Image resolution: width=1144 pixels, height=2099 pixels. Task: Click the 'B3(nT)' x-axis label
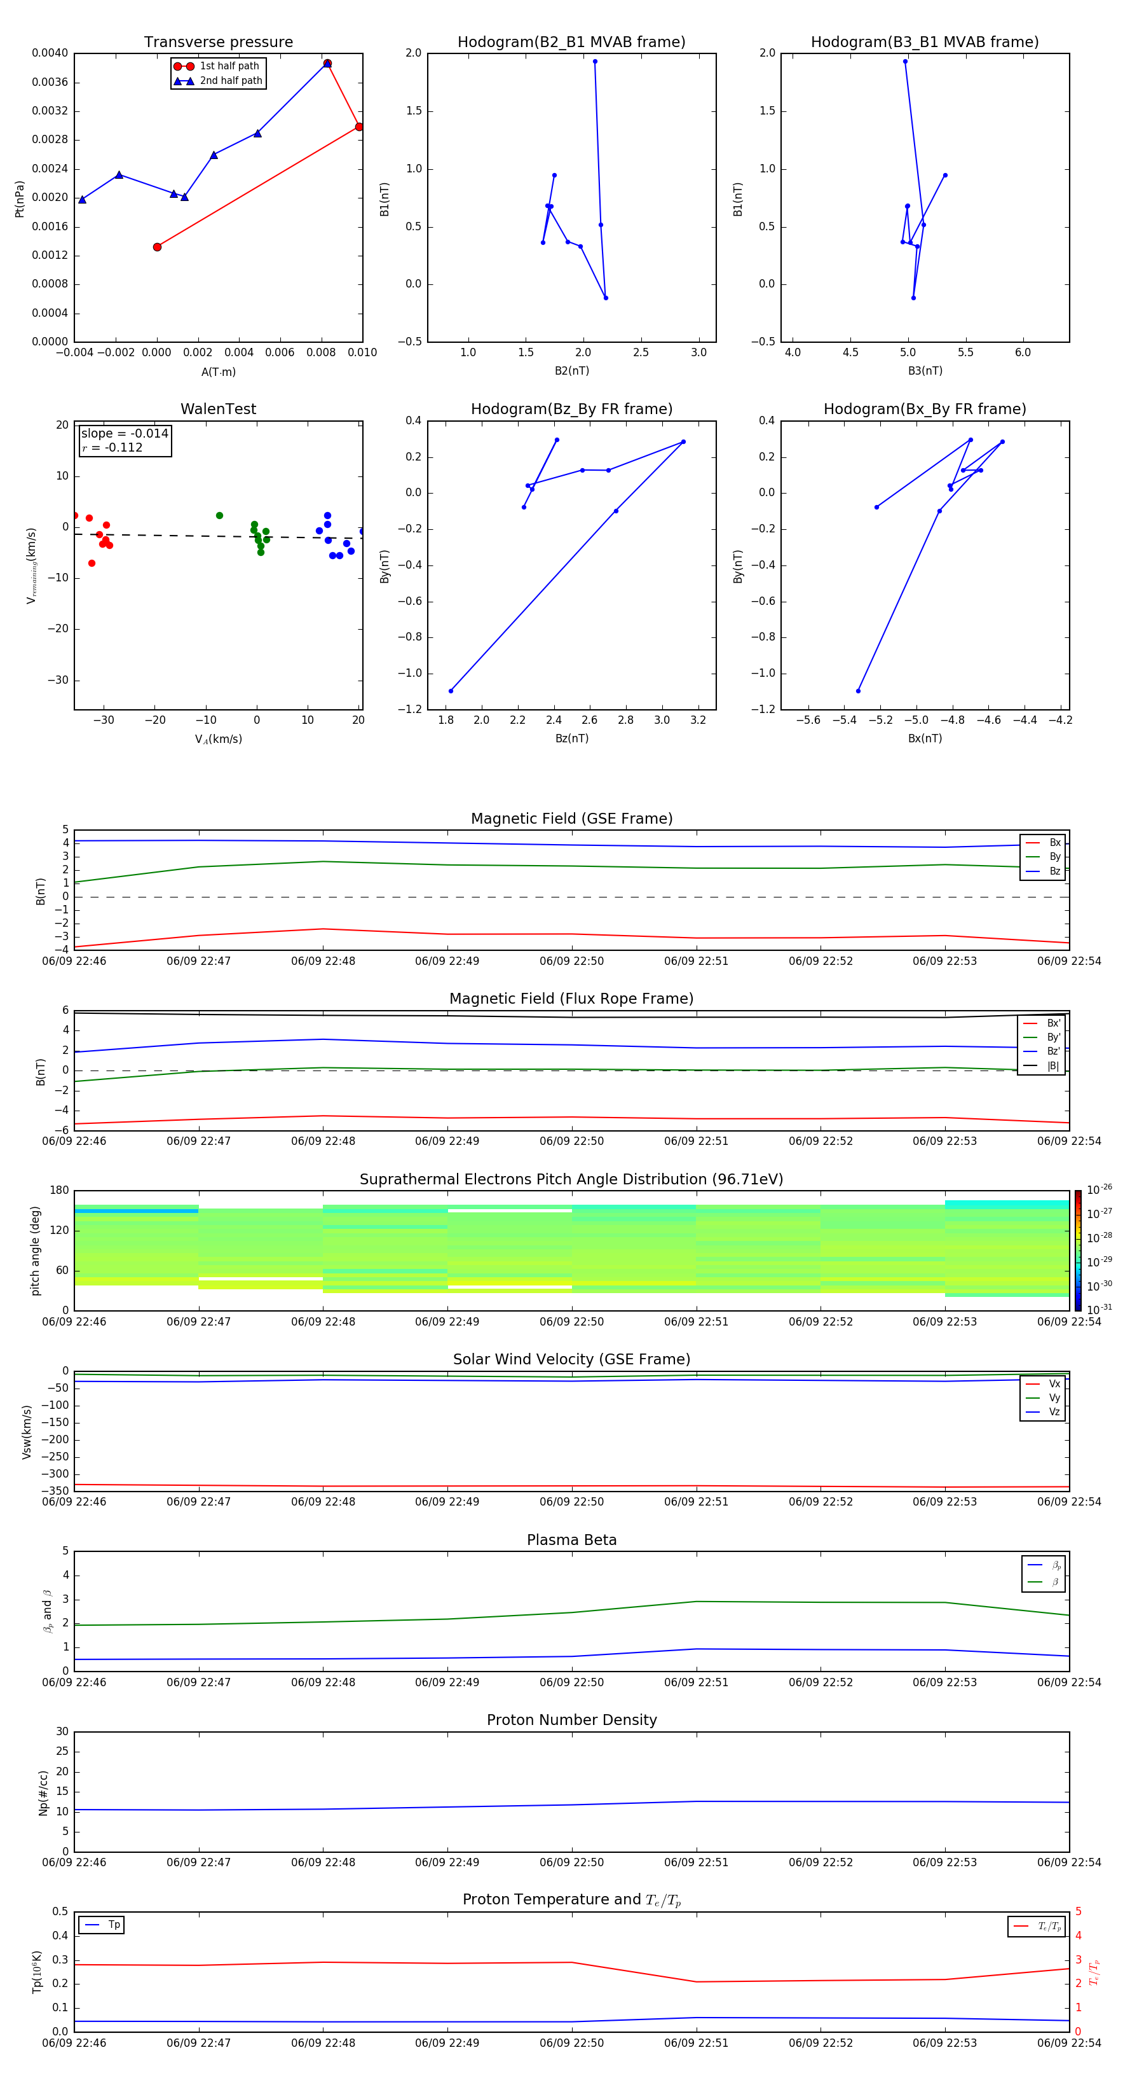(x=925, y=371)
